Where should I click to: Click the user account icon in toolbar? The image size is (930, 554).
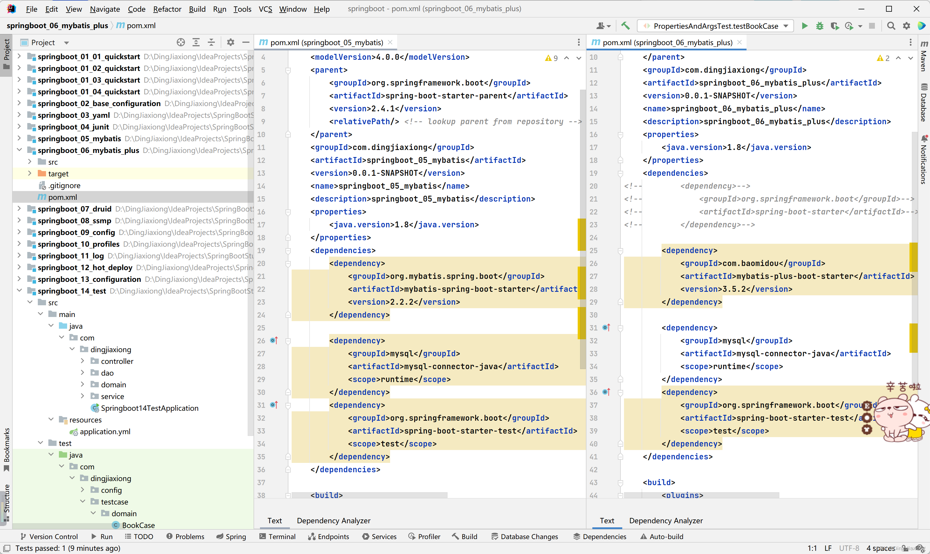[603, 26]
